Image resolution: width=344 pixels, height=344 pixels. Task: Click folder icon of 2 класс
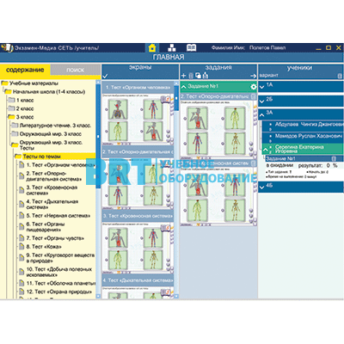pos(11,108)
